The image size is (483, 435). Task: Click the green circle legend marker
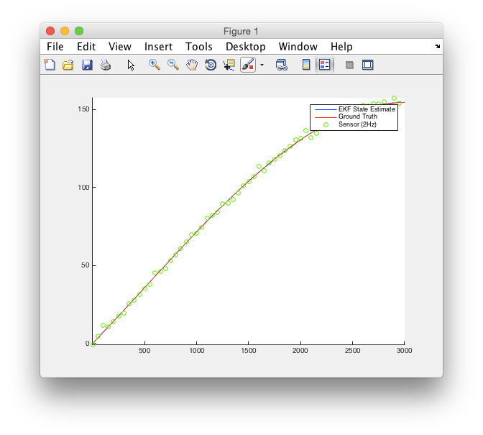click(x=326, y=125)
